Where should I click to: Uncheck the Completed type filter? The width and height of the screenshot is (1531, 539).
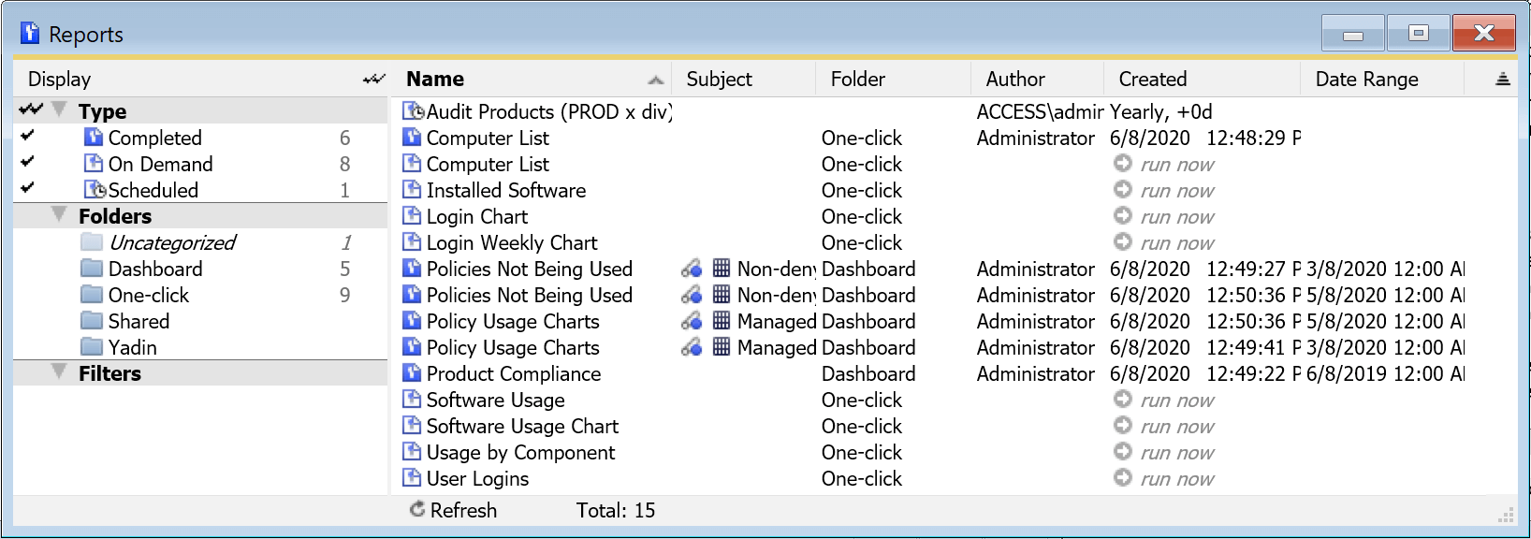coord(28,137)
